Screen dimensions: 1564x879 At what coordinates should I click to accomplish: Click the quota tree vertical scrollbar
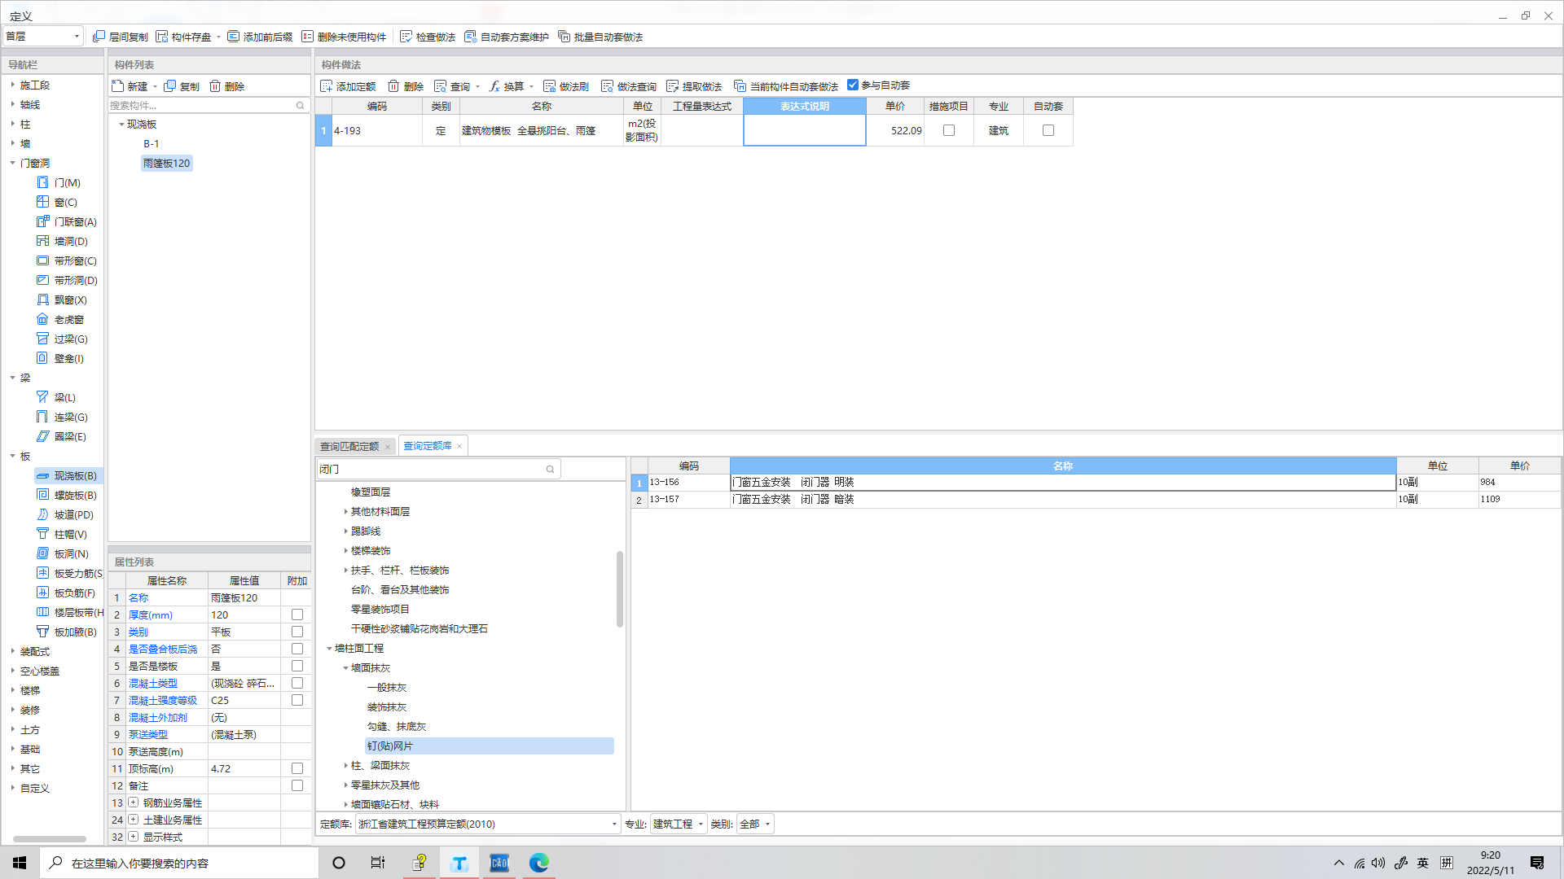620,589
